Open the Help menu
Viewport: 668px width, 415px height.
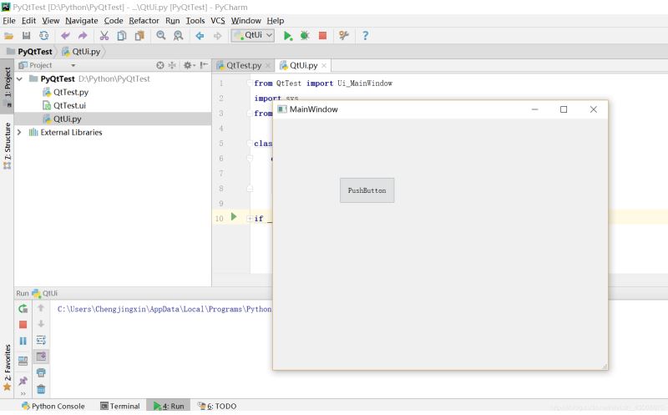pos(276,20)
